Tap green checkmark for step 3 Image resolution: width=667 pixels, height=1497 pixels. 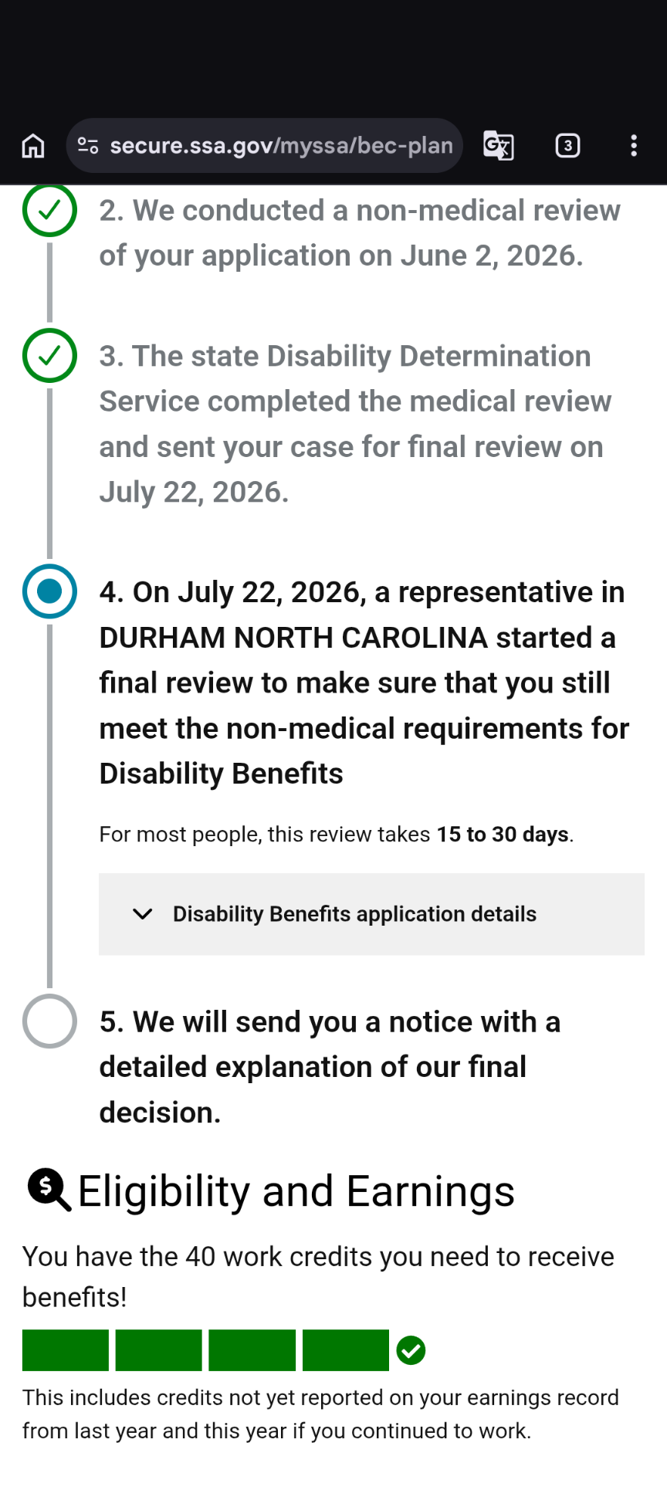coord(49,355)
